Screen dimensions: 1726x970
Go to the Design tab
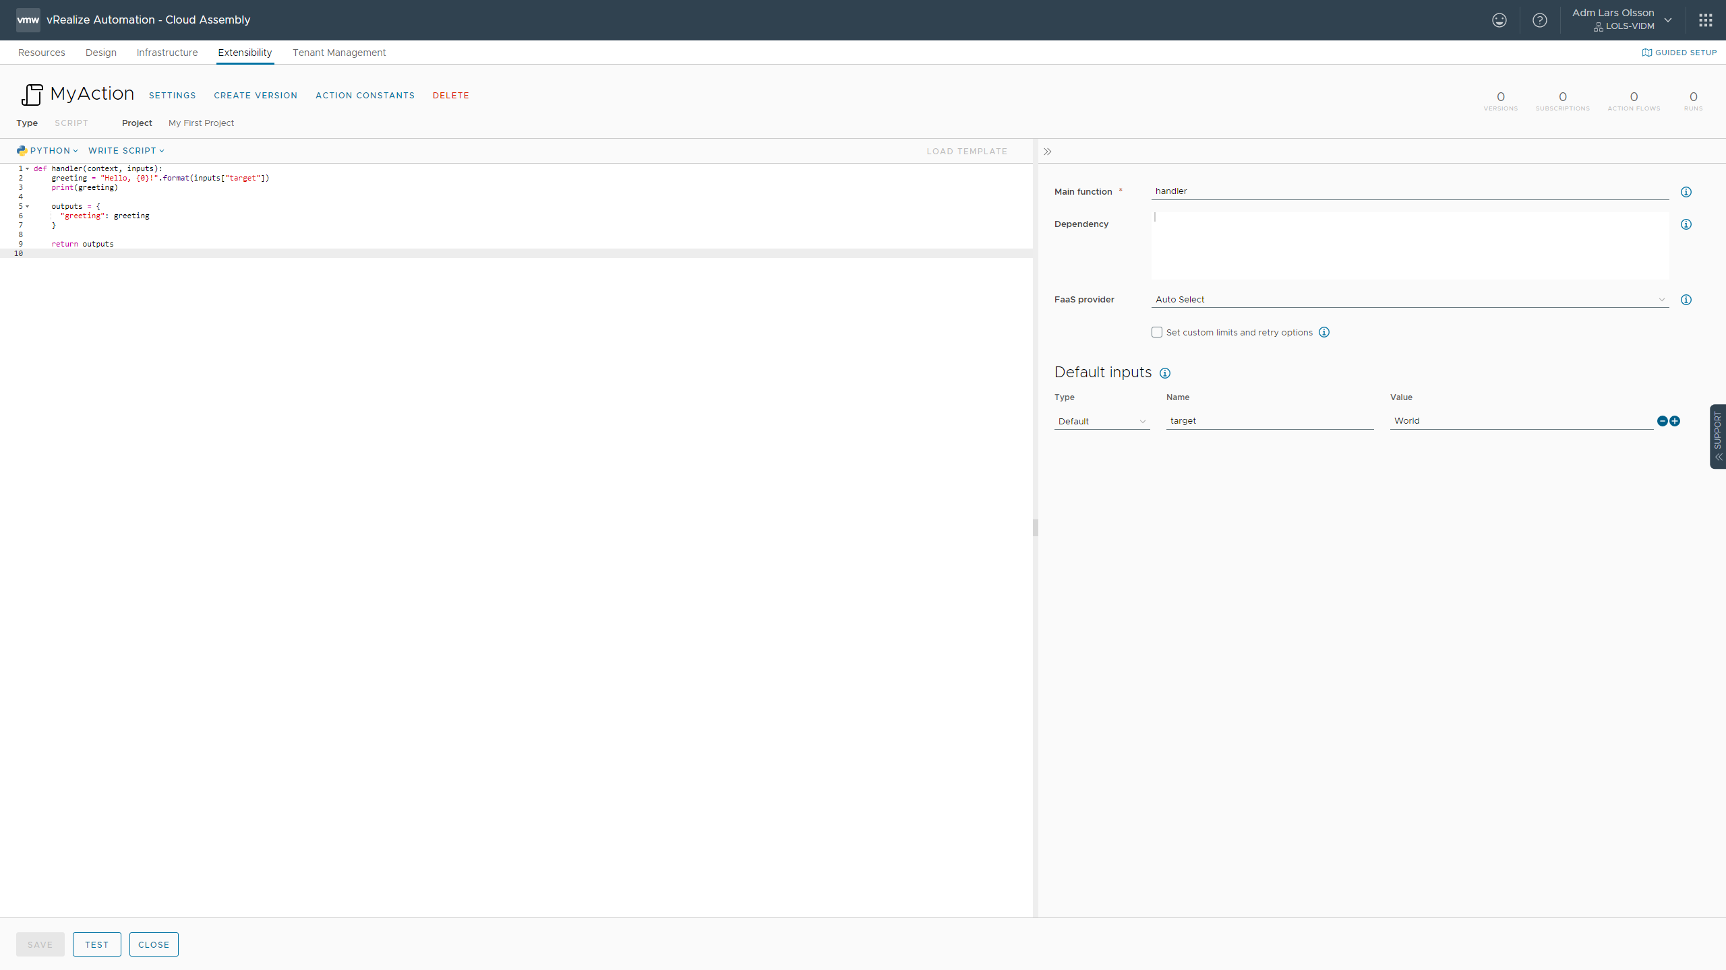101,53
